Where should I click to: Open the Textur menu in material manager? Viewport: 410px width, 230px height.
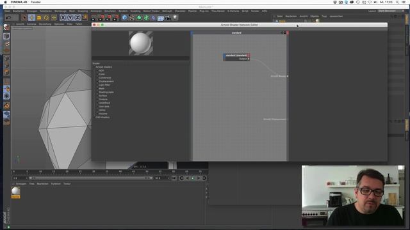tap(67, 184)
